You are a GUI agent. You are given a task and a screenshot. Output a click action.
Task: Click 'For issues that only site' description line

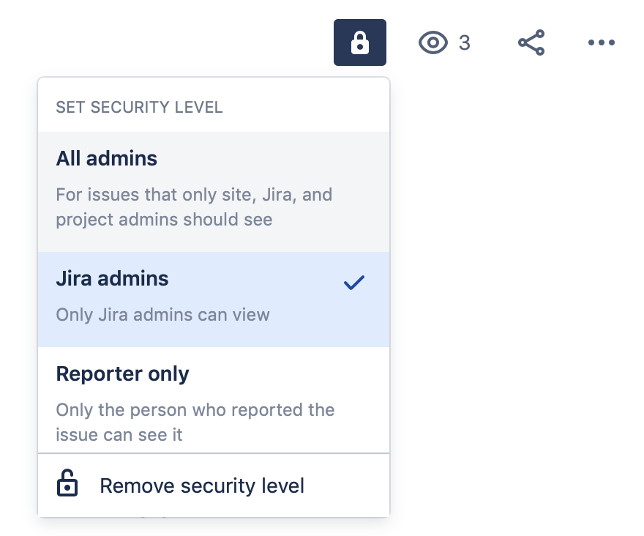pos(194,195)
